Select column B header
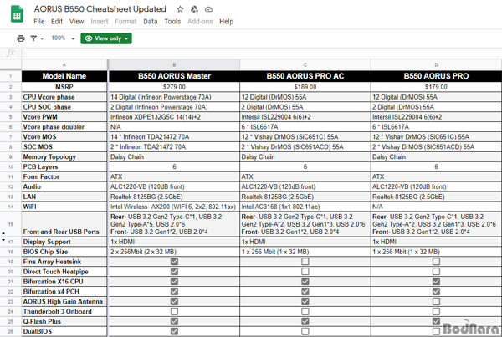The image size is (502, 337). pos(174,64)
